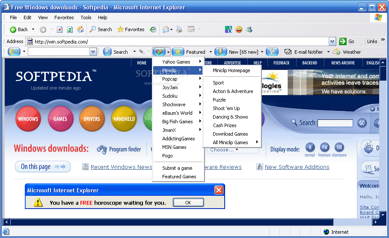This screenshot has width=389, height=238.
Task: Select shareware display mode SW button
Action: click(339, 148)
